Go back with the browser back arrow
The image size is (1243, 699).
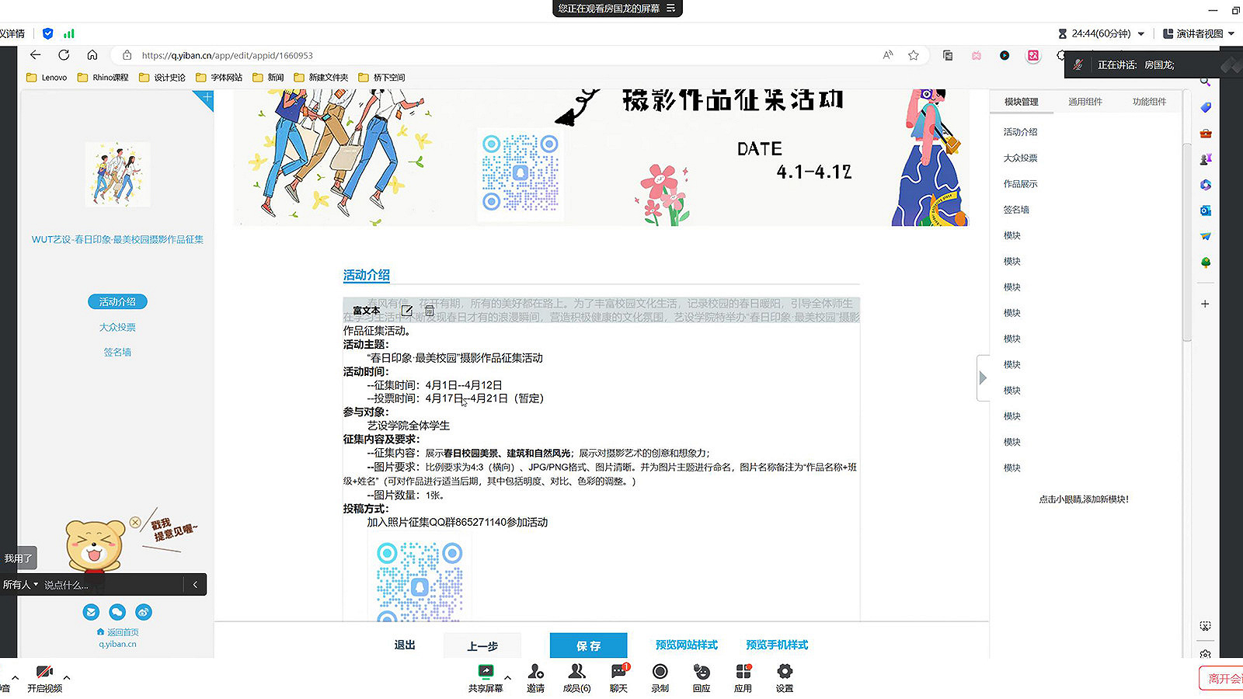coord(35,55)
